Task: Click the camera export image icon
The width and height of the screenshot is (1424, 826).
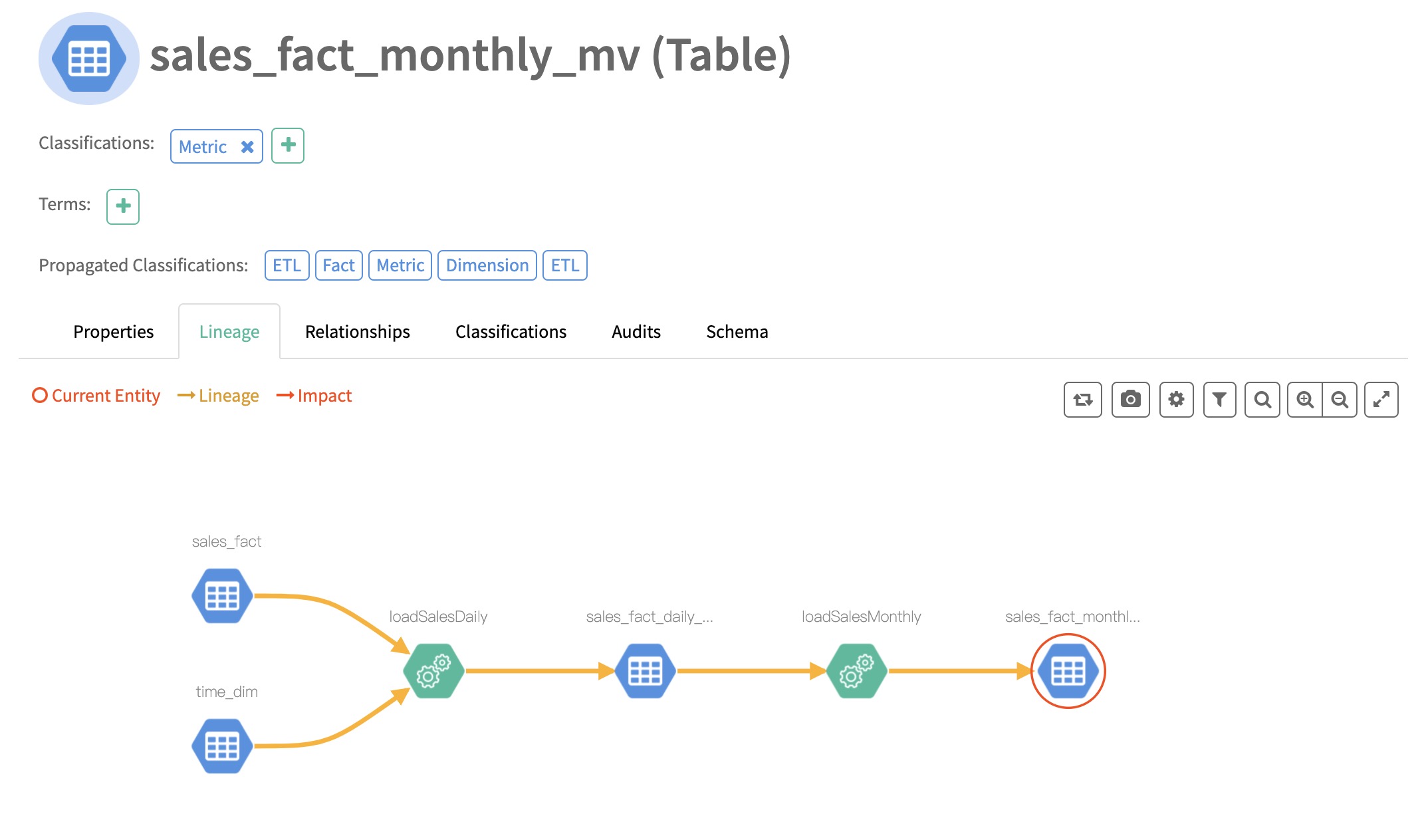Action: 1130,400
